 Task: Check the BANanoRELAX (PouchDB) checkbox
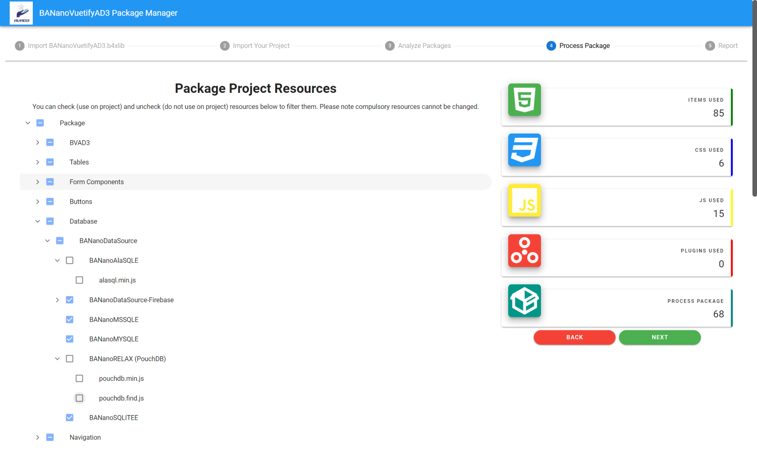pos(70,359)
